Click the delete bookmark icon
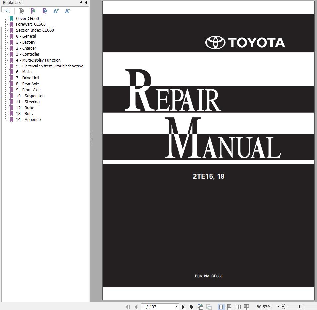Viewport: 317px width, 310px height. pyautogui.click(x=21, y=11)
